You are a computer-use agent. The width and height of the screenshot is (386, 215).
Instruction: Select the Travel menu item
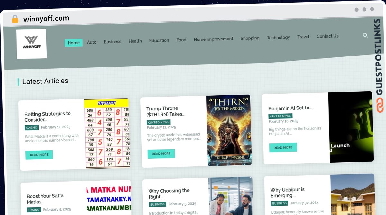click(x=303, y=37)
